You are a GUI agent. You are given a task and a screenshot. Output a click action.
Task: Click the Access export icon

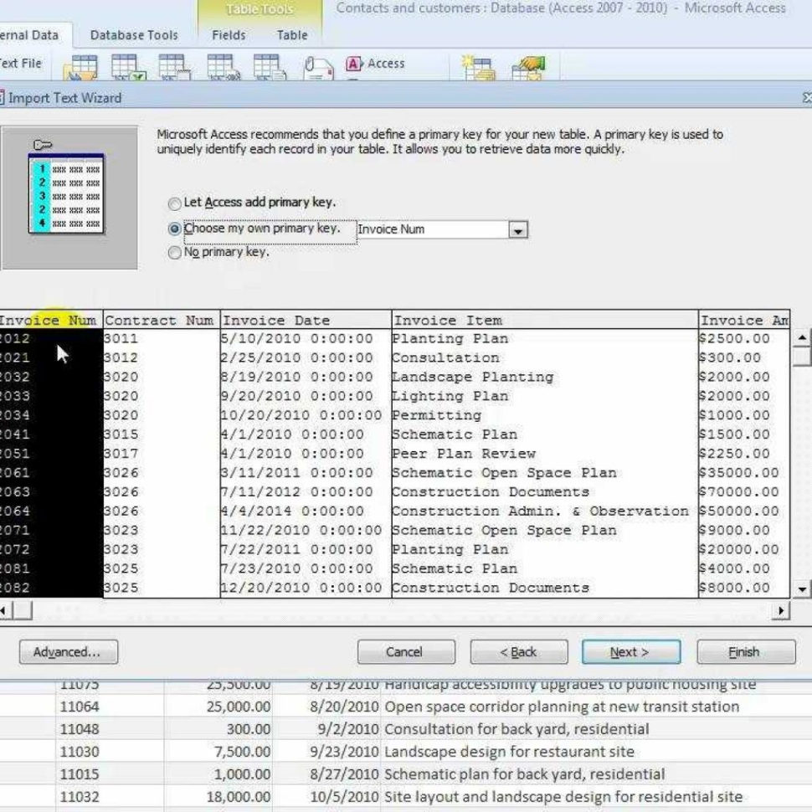375,64
